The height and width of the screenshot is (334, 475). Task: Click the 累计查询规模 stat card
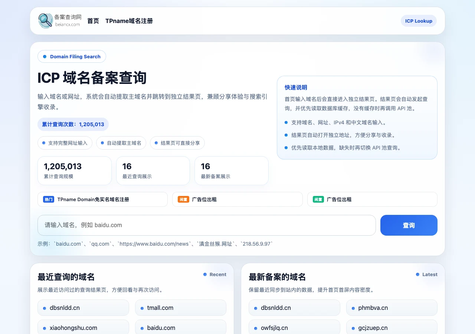tap(75, 171)
